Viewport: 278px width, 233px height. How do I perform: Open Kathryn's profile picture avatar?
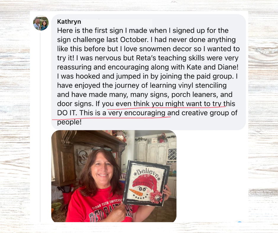pyautogui.click(x=41, y=23)
